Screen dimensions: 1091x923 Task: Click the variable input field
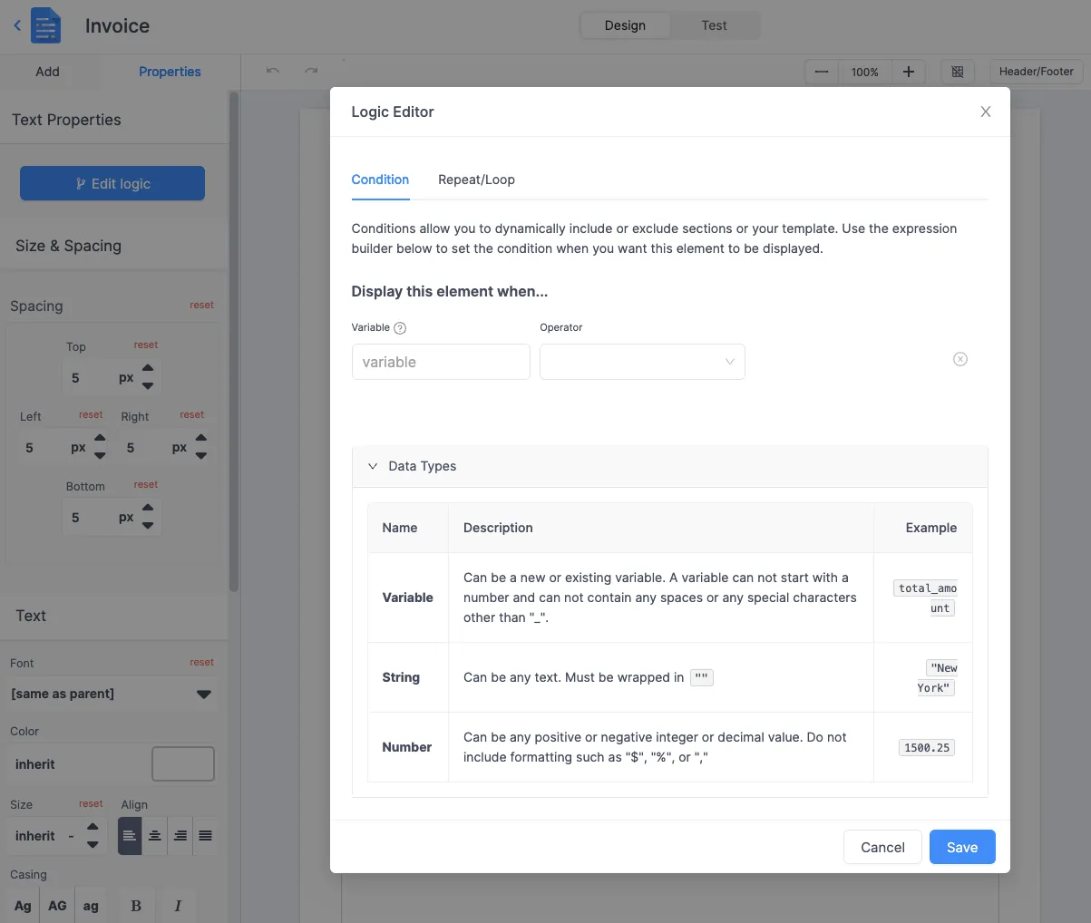tap(441, 362)
